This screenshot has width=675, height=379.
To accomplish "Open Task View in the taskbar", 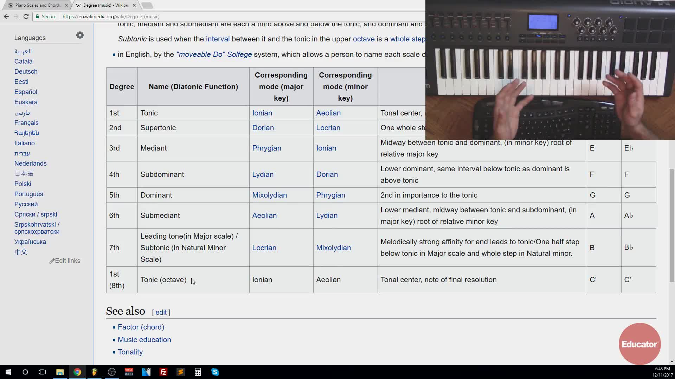I will click(x=42, y=372).
